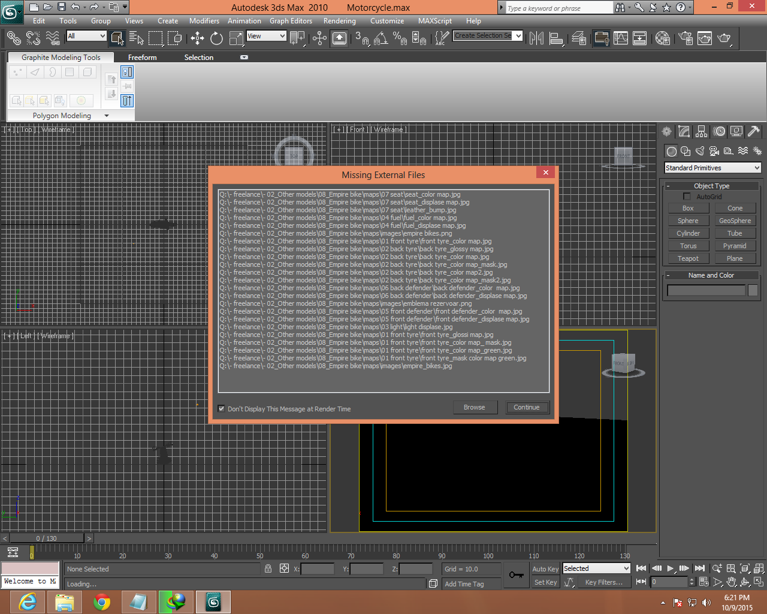Switch to the Motion panel tab
Image resolution: width=767 pixels, height=614 pixels.
click(x=719, y=131)
